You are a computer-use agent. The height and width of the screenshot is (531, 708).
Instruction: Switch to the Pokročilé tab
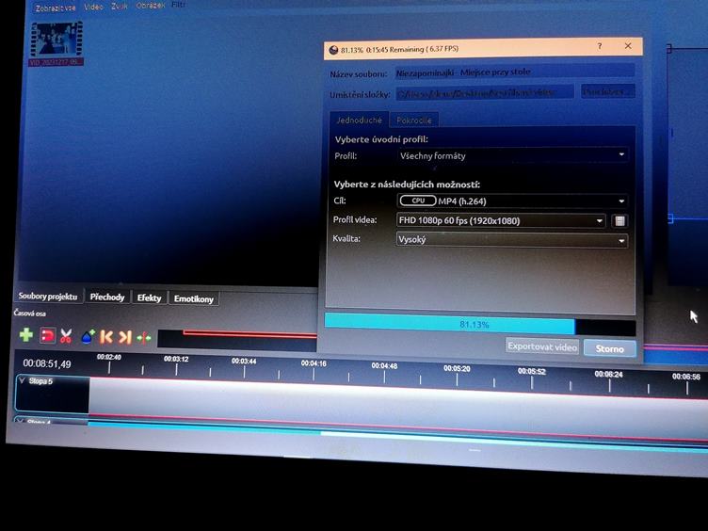pos(414,121)
